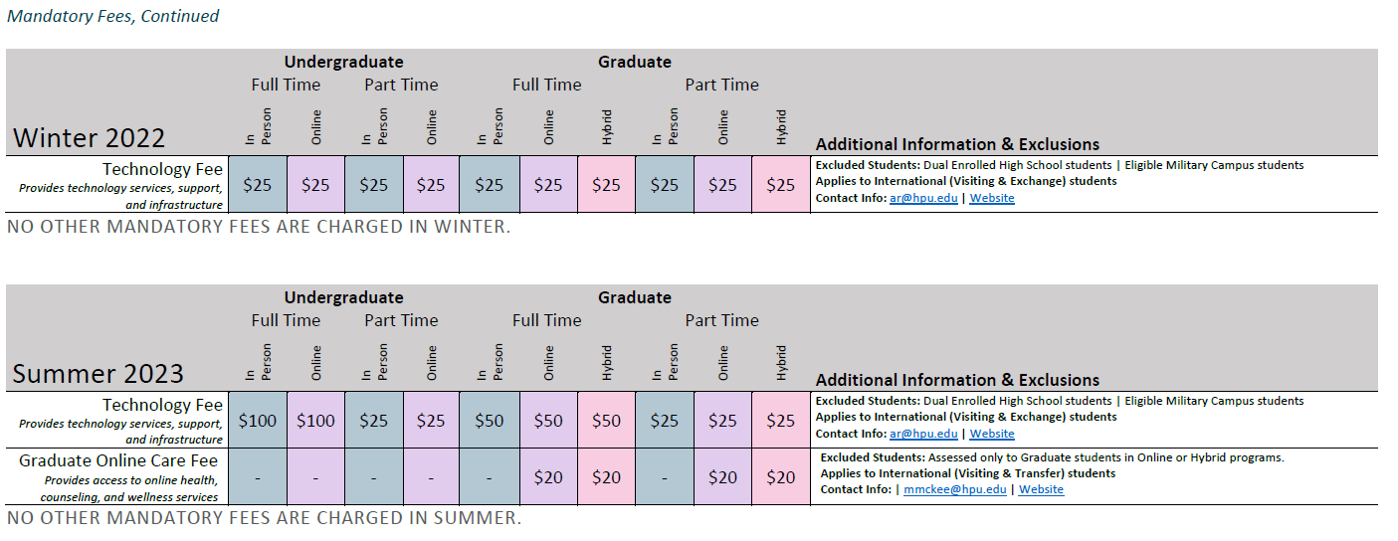This screenshot has width=1398, height=541.
Task: Select the Graduate Online Care Fee row label
Action: point(120,460)
